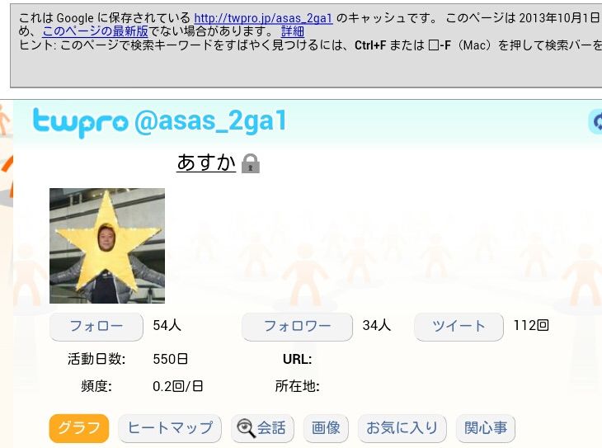Click the 頻度: label
Image resolution: width=602 pixels, height=448 pixels.
click(x=96, y=386)
